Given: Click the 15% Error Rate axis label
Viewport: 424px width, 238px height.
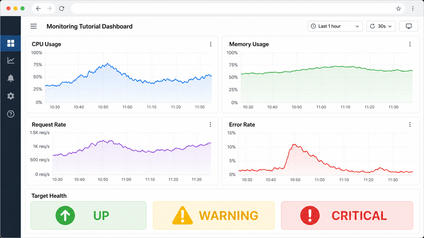Looking at the screenshot, I should click(231, 133).
